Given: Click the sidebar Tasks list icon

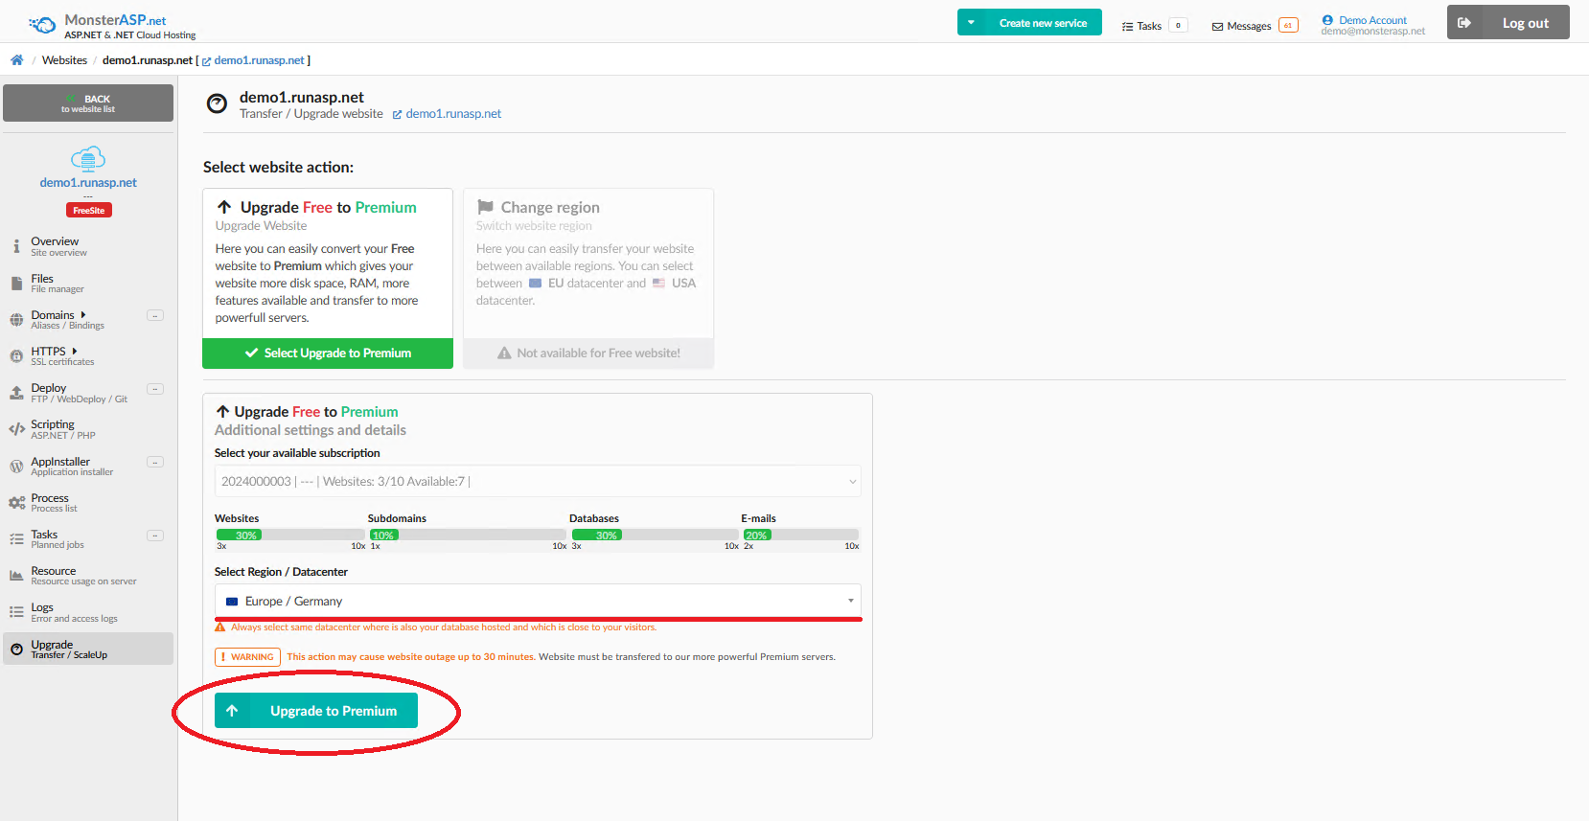Looking at the screenshot, I should click(x=16, y=539).
